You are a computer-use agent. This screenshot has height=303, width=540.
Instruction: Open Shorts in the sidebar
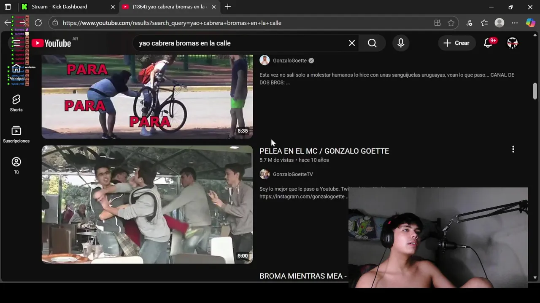click(x=16, y=103)
